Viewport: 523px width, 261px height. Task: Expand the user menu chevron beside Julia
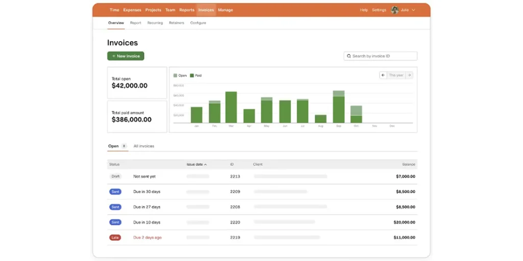pos(413,10)
